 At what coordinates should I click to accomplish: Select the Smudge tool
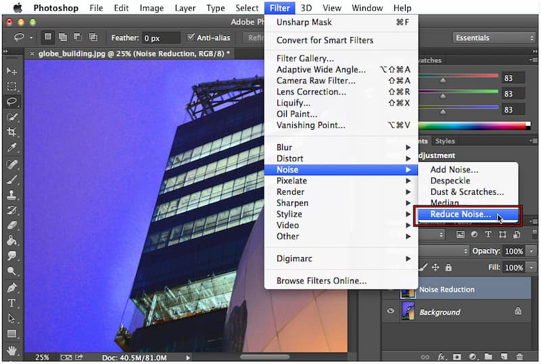(11, 256)
